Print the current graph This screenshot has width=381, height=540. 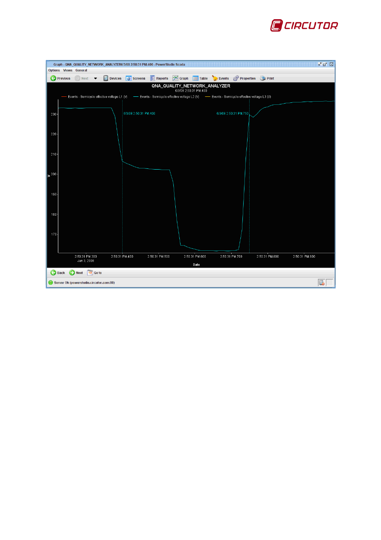(267, 78)
